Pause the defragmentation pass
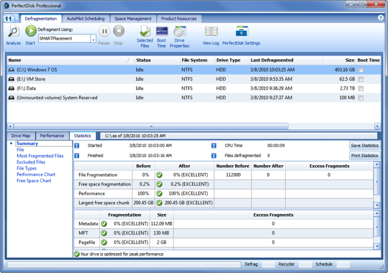388x273 pixels. [104, 31]
